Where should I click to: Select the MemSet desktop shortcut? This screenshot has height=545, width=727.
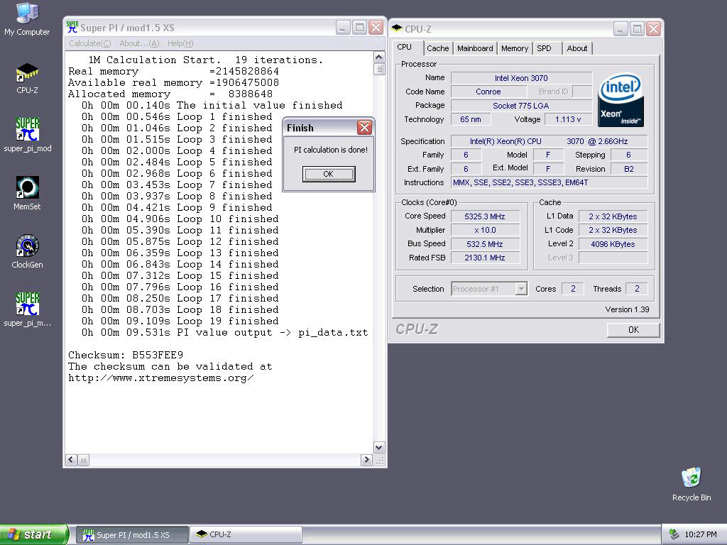27,193
